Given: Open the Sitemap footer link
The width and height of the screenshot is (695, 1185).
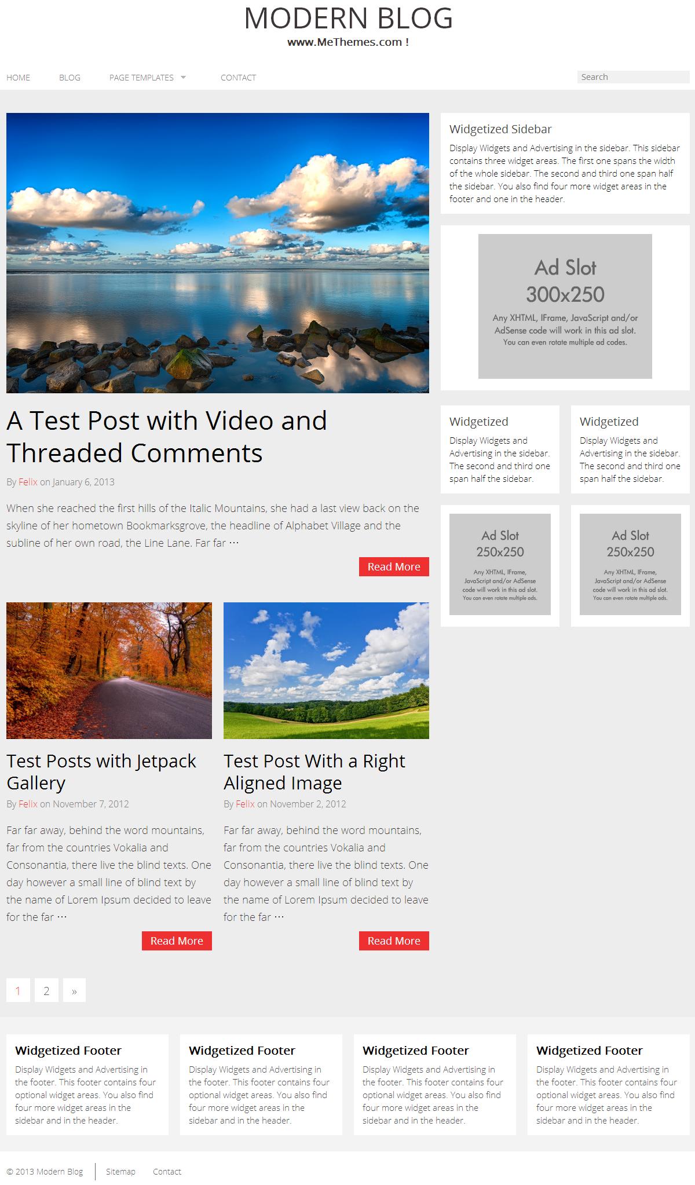Looking at the screenshot, I should click(x=120, y=1171).
